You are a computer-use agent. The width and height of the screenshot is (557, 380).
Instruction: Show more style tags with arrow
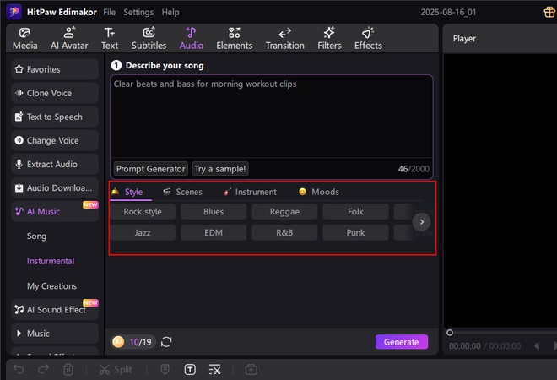tap(422, 222)
